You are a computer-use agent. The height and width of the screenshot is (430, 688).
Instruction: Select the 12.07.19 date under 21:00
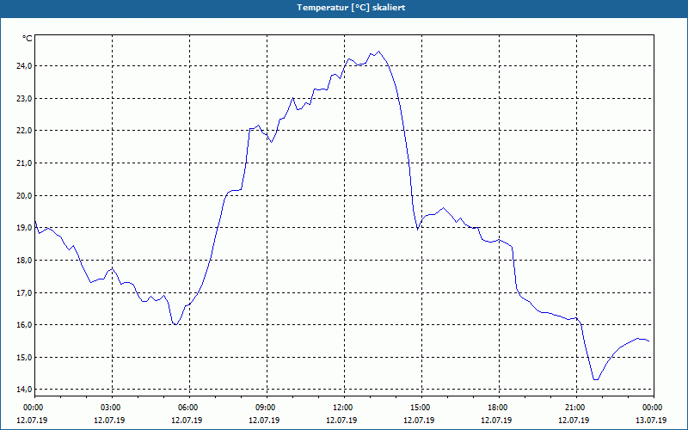574,420
